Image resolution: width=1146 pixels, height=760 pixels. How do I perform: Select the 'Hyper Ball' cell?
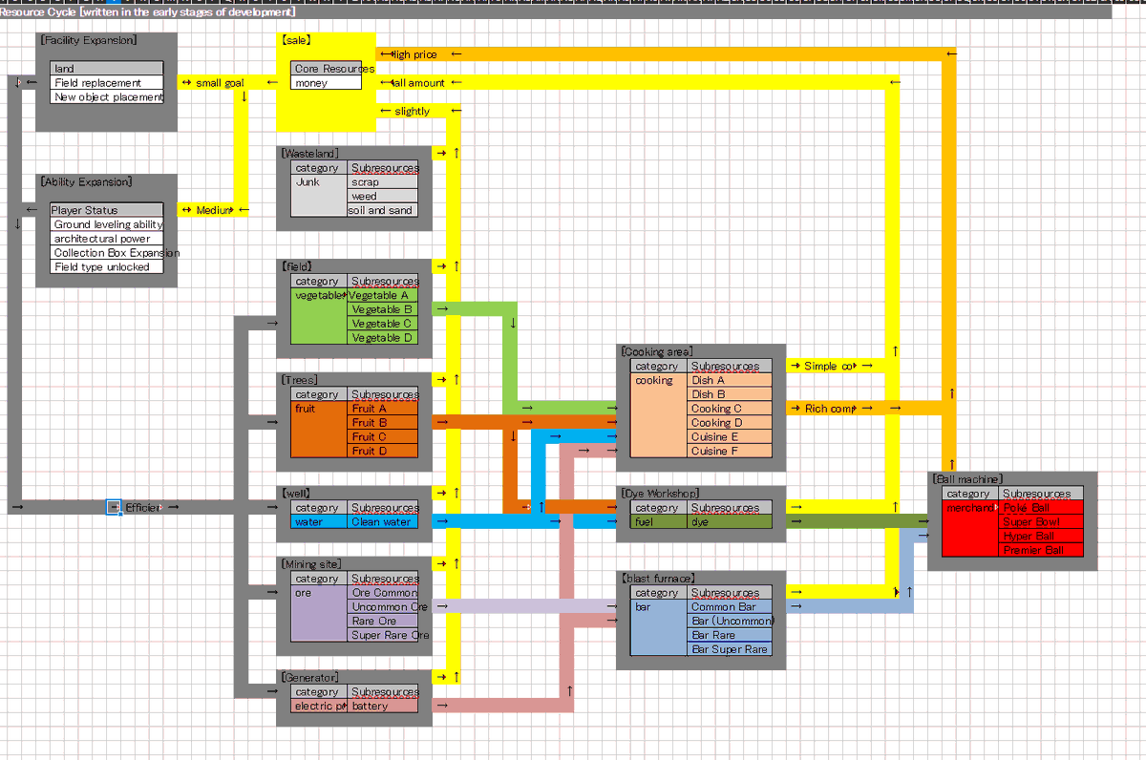[1041, 536]
